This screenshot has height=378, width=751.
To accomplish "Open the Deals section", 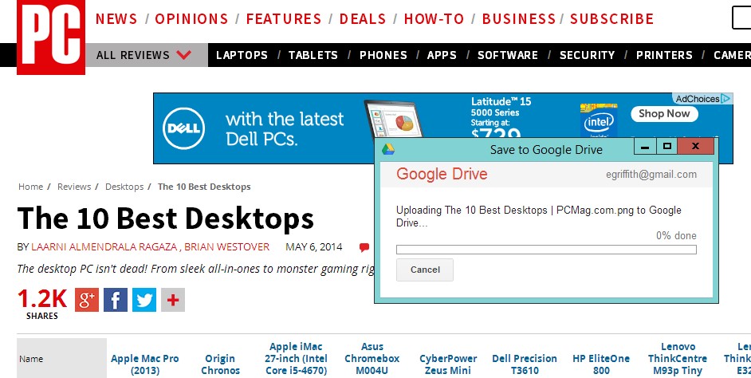I will tap(363, 18).
